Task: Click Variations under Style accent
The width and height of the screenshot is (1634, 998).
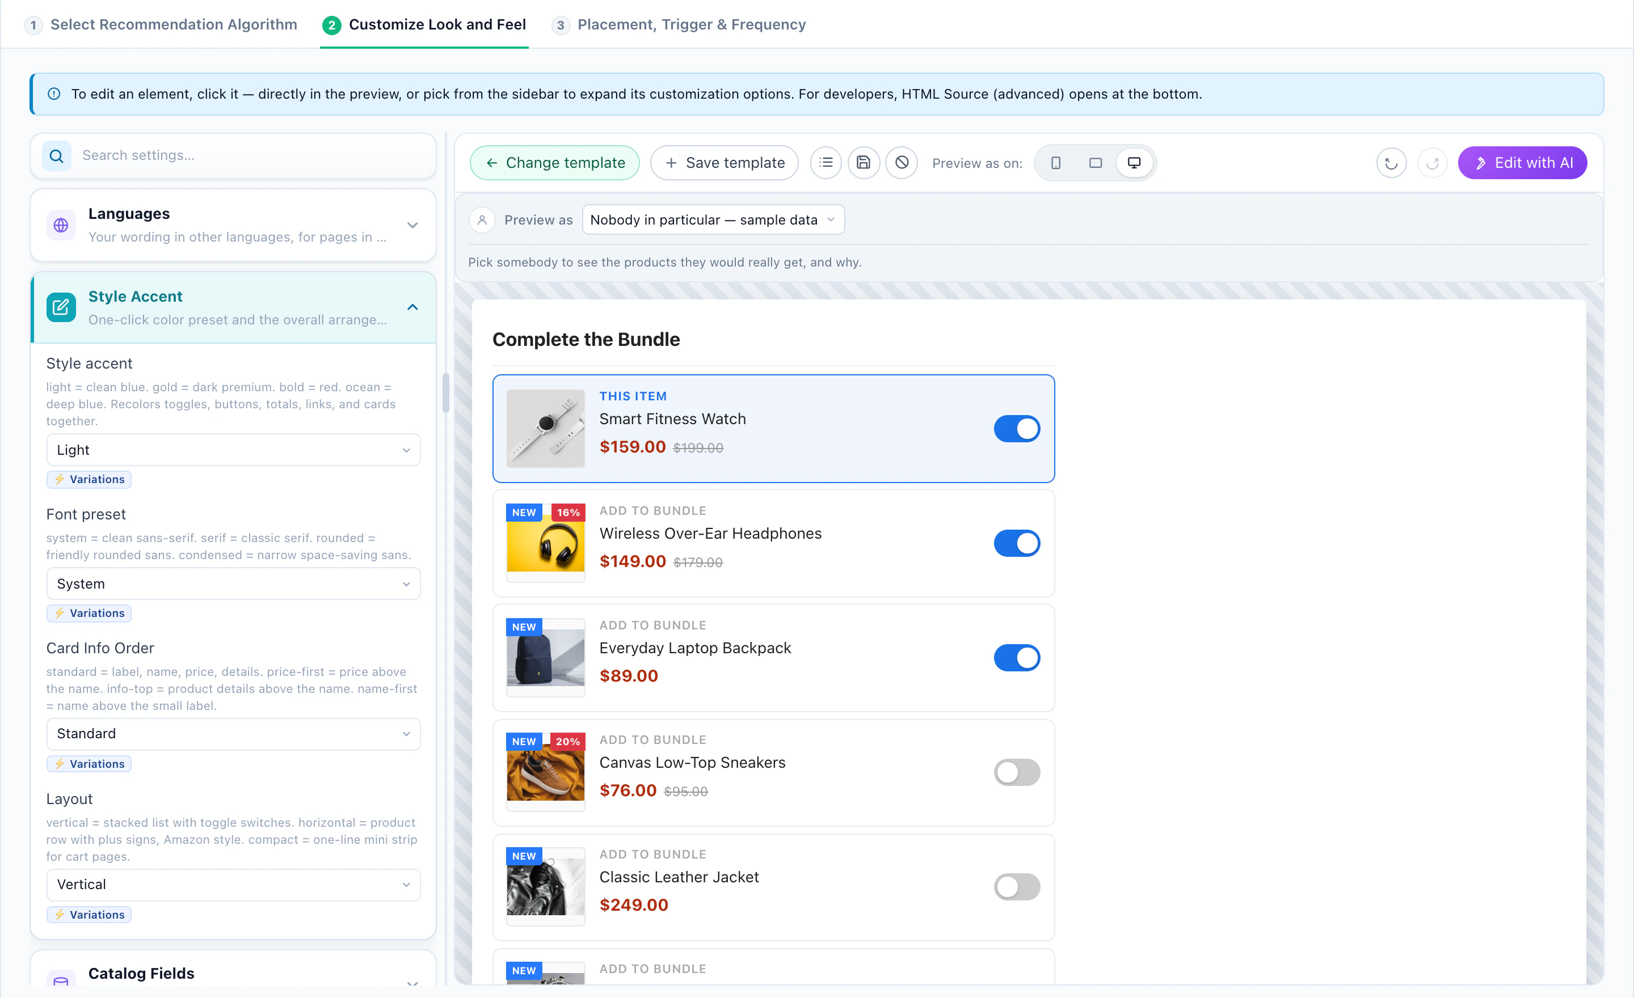Action: click(89, 479)
